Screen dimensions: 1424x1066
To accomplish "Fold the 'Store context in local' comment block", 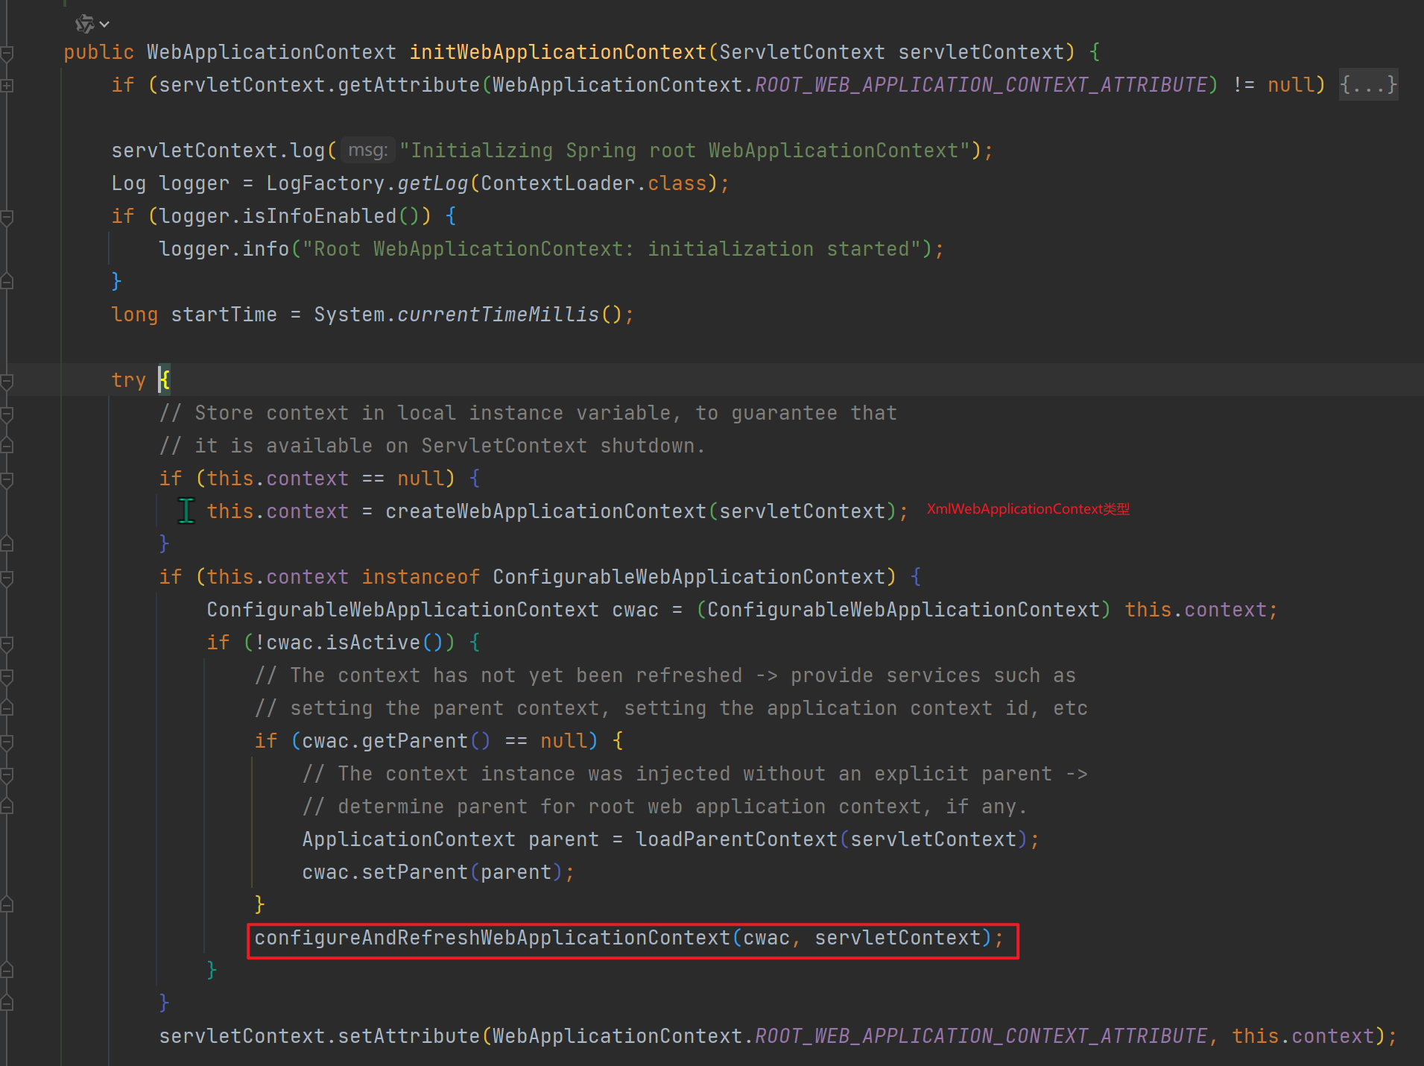I will (x=7, y=414).
